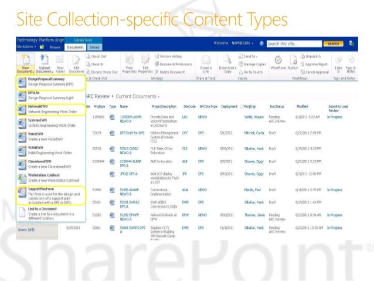Choose SupportPlanForm content type
Screen dimensions: 374x281
(x=51, y=195)
